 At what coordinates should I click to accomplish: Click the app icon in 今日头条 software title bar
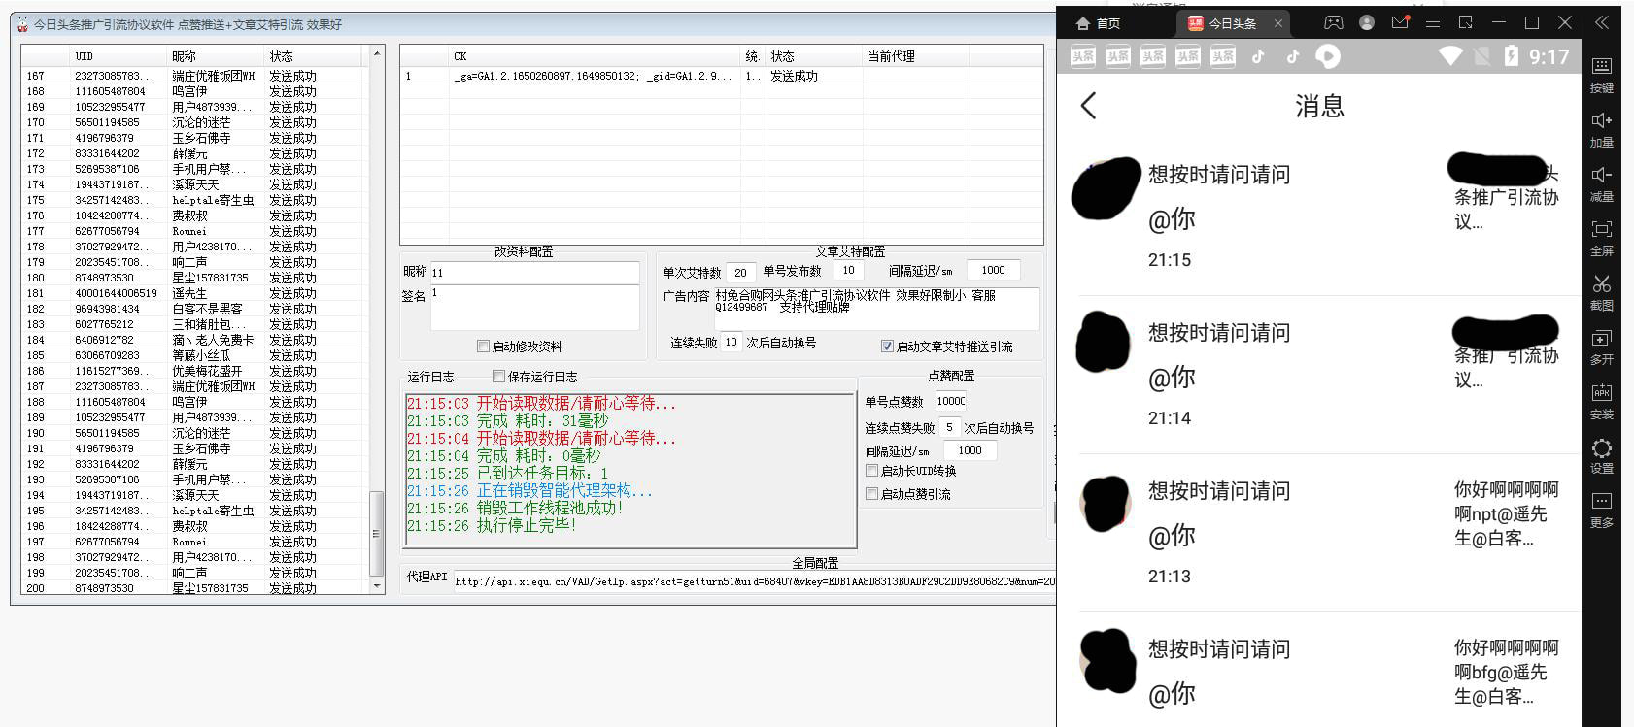click(x=22, y=24)
